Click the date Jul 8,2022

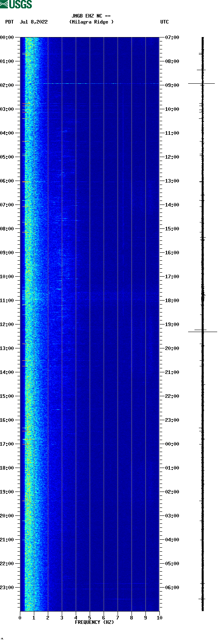point(33,22)
